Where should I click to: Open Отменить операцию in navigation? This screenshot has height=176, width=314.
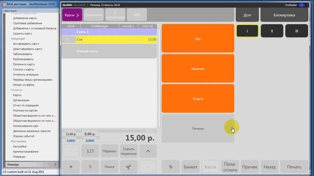point(26,74)
